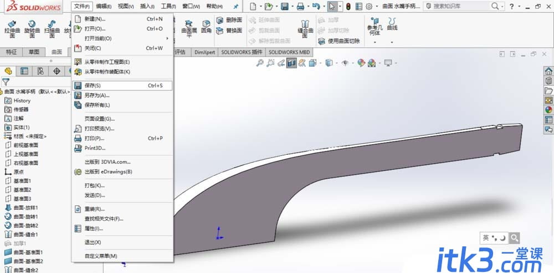
Task: Choose Customize Menu (自定义菜单) entry
Action: pos(122,256)
